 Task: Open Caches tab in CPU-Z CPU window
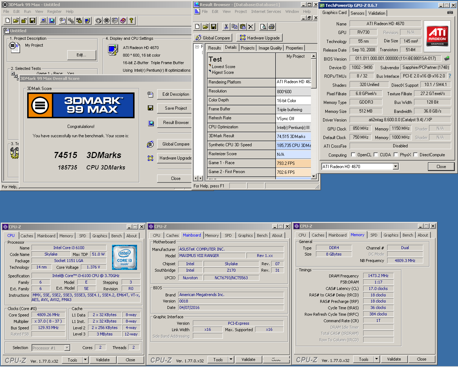point(27,236)
